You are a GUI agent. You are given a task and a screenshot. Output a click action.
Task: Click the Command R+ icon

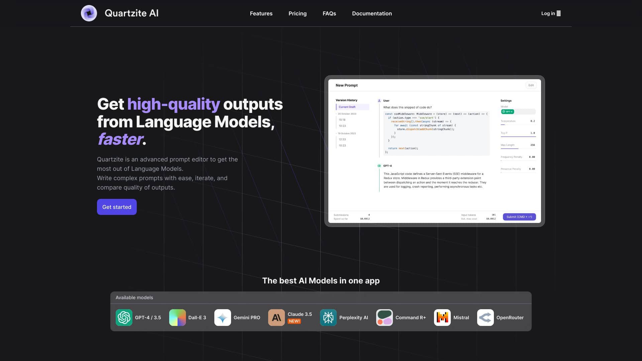[x=384, y=317]
